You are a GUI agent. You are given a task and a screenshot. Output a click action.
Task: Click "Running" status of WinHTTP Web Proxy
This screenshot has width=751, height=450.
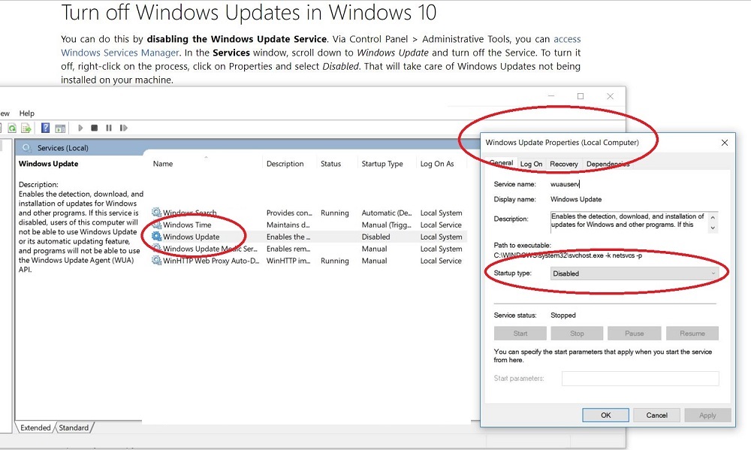(x=335, y=261)
